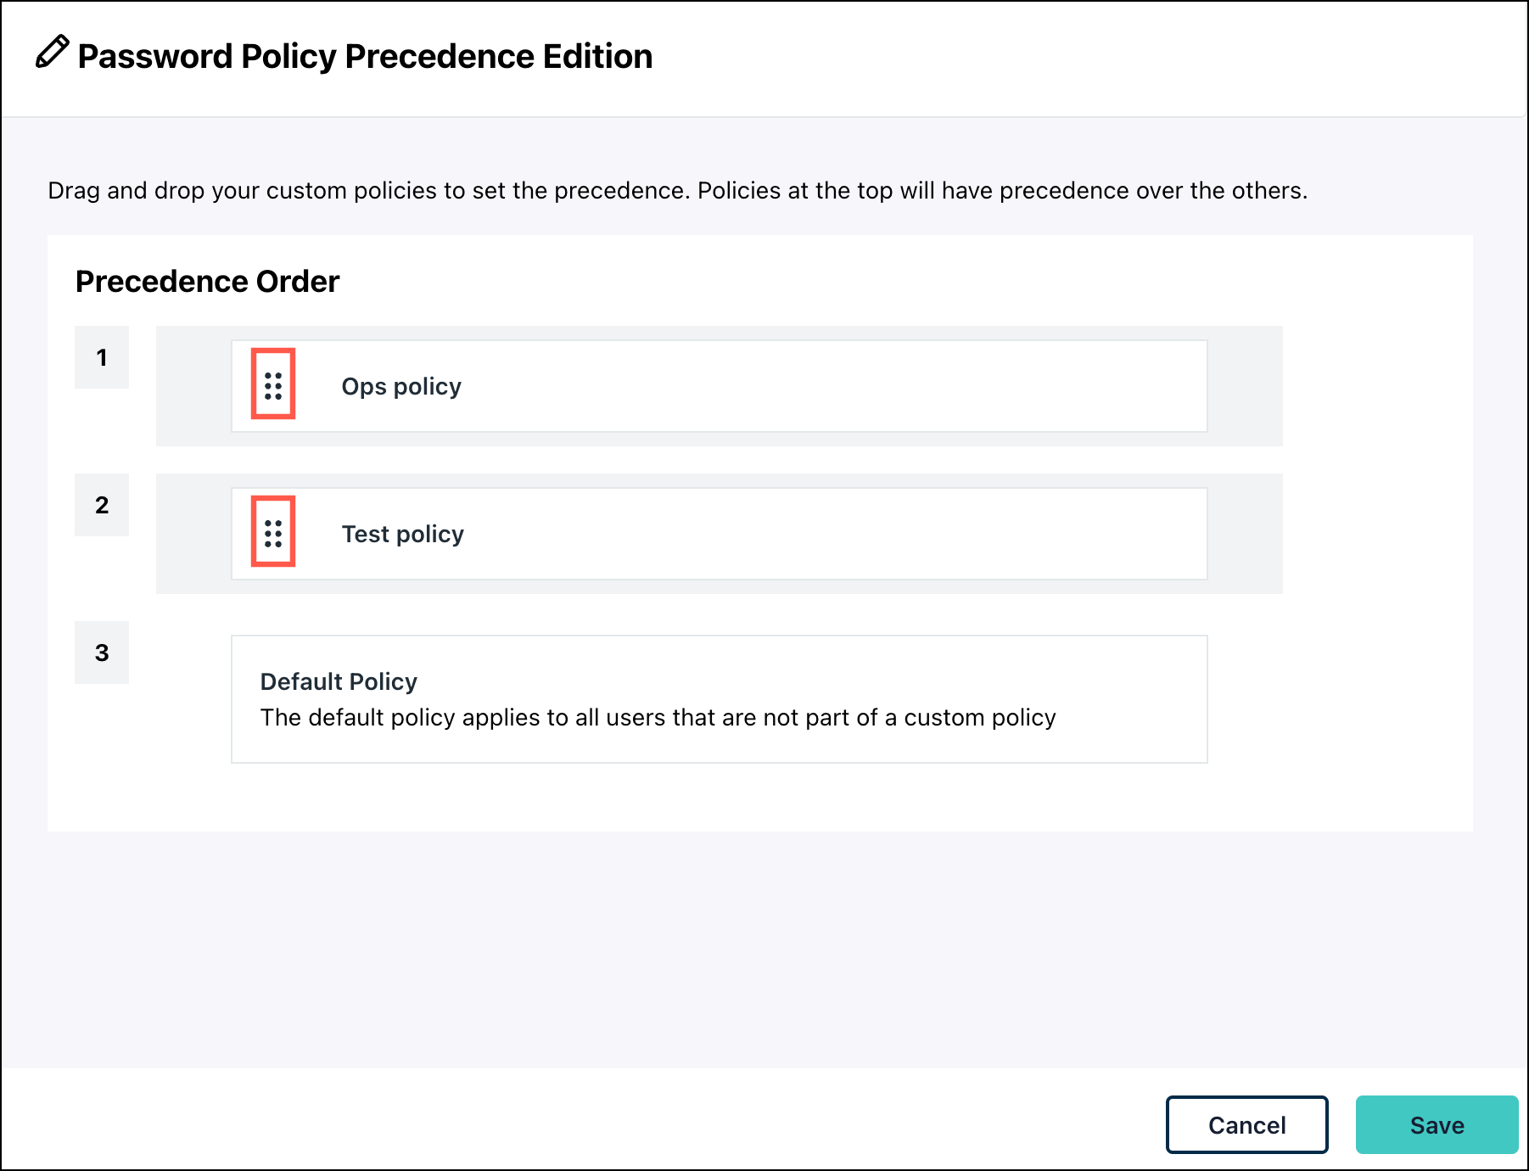This screenshot has width=1529, height=1171.
Task: Click the Ops policy label text
Action: coord(400,386)
